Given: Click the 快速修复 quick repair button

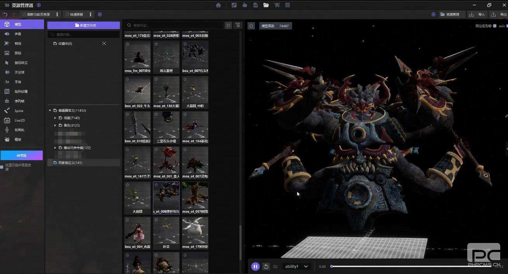Looking at the screenshot, I should (x=74, y=14).
